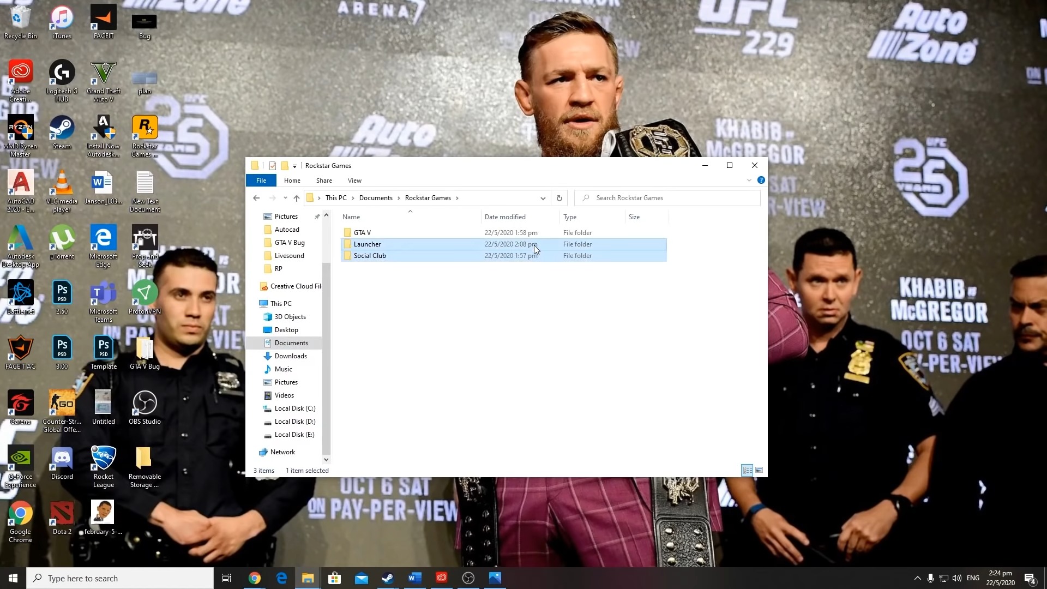This screenshot has height=589, width=1047.
Task: Select the Grand Theft Auto V shortcut
Action: tap(104, 81)
